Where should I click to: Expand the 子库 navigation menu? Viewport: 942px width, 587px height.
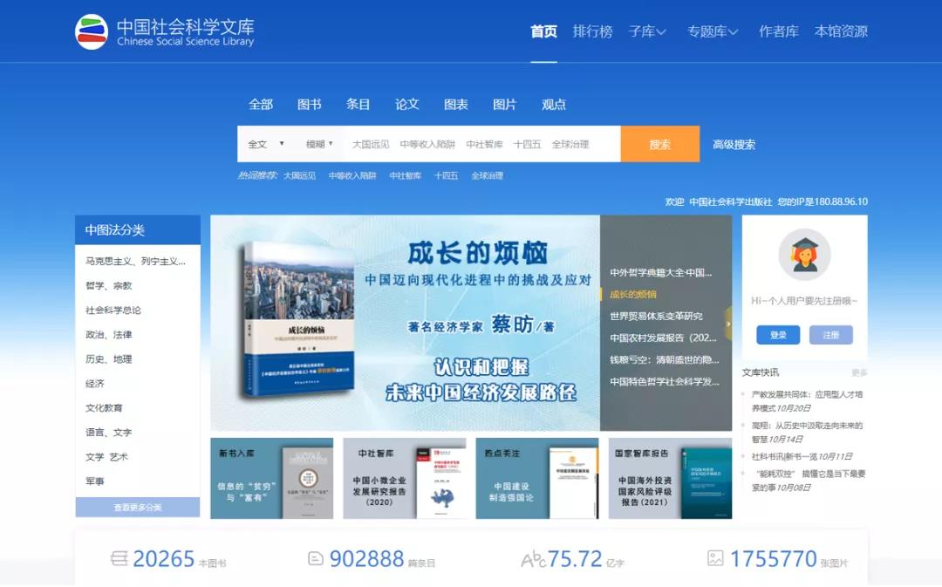(647, 31)
